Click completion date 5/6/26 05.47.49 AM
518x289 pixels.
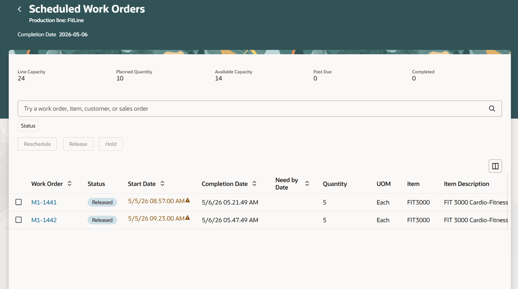pyautogui.click(x=230, y=220)
